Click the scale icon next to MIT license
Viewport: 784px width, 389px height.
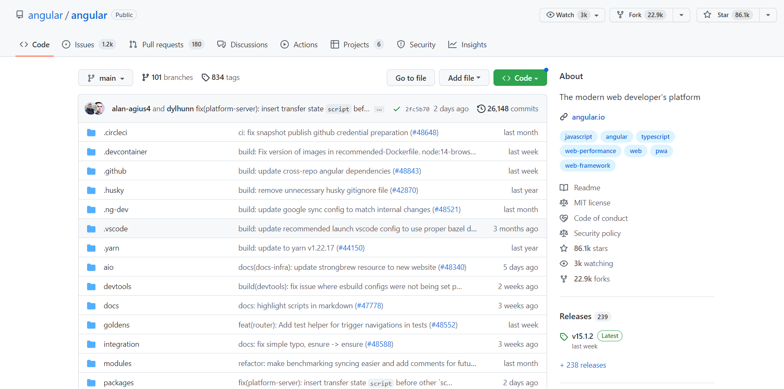(564, 203)
